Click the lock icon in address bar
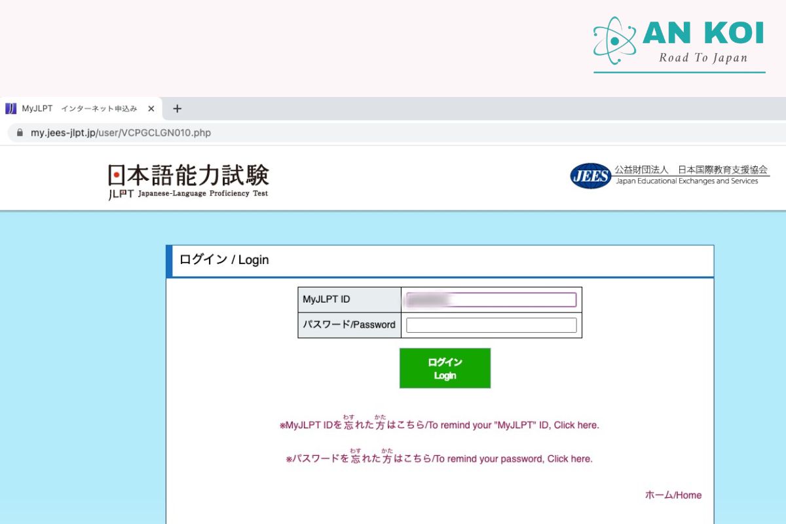The image size is (786, 524). [19, 132]
